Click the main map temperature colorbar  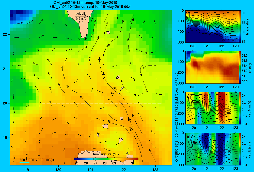pyautogui.click(x=106, y=159)
